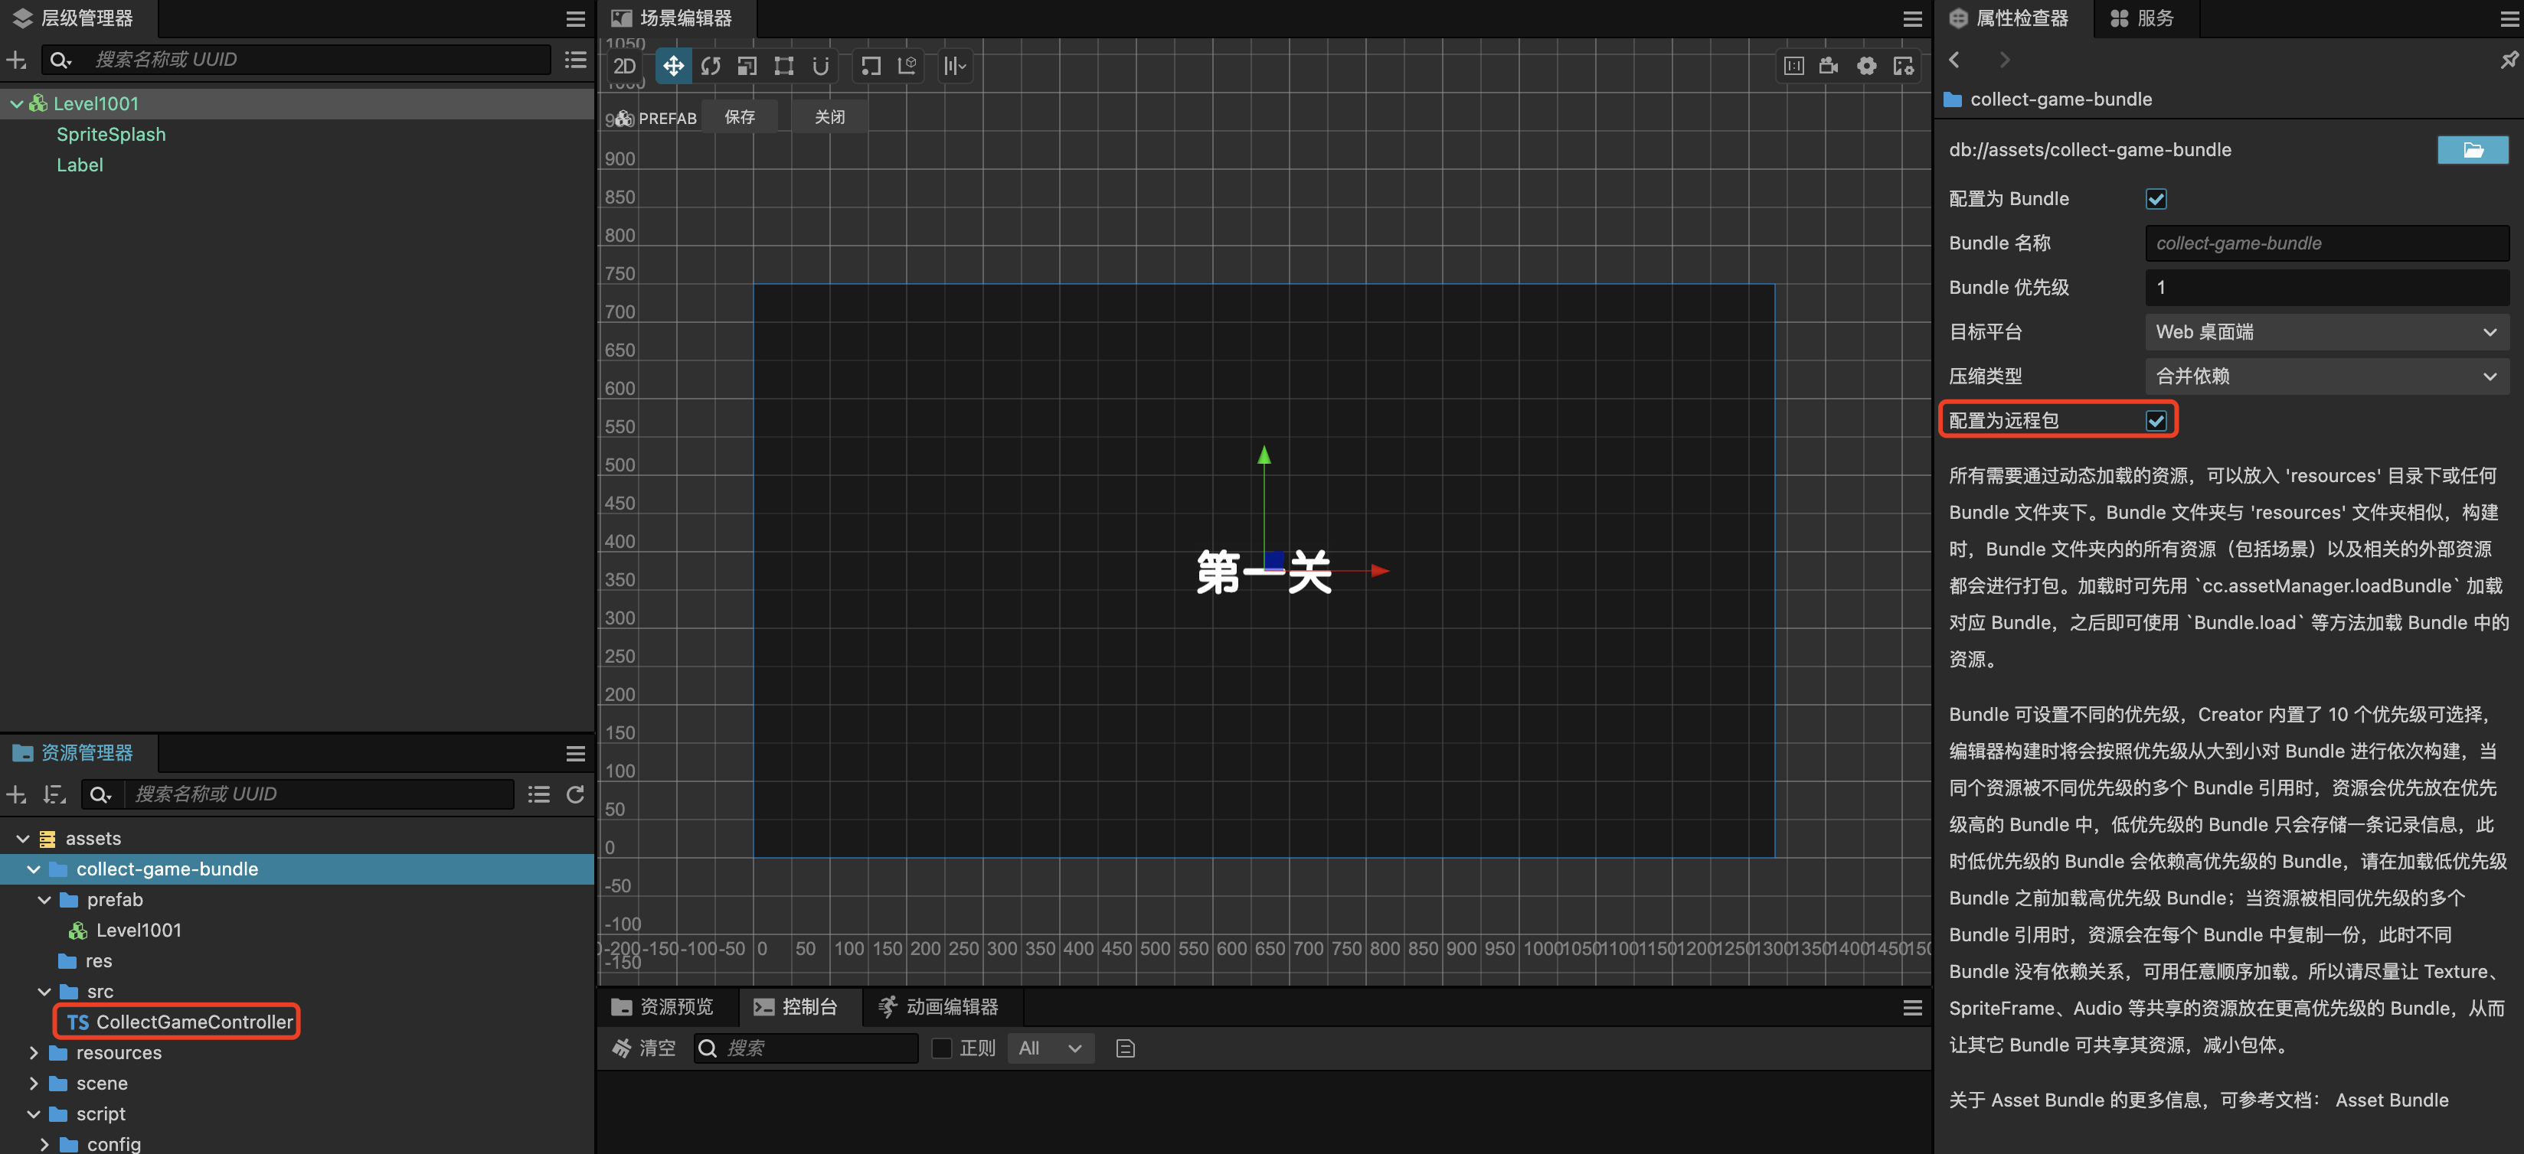The height and width of the screenshot is (1154, 2524).
Task: Open console log file icon
Action: (1125, 1048)
